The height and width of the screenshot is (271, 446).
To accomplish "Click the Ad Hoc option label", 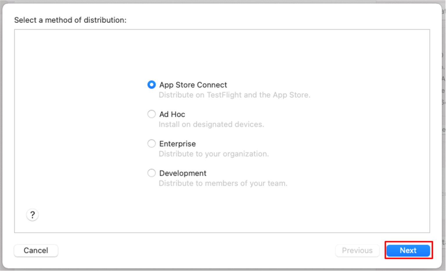I will click(172, 114).
